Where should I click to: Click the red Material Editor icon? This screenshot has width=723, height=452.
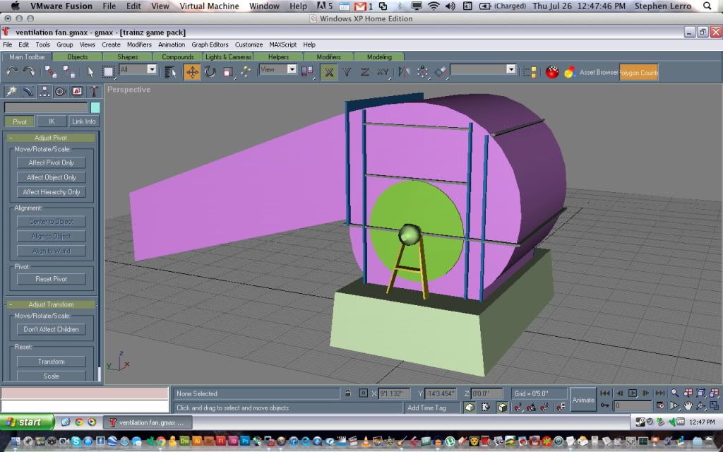click(x=552, y=72)
